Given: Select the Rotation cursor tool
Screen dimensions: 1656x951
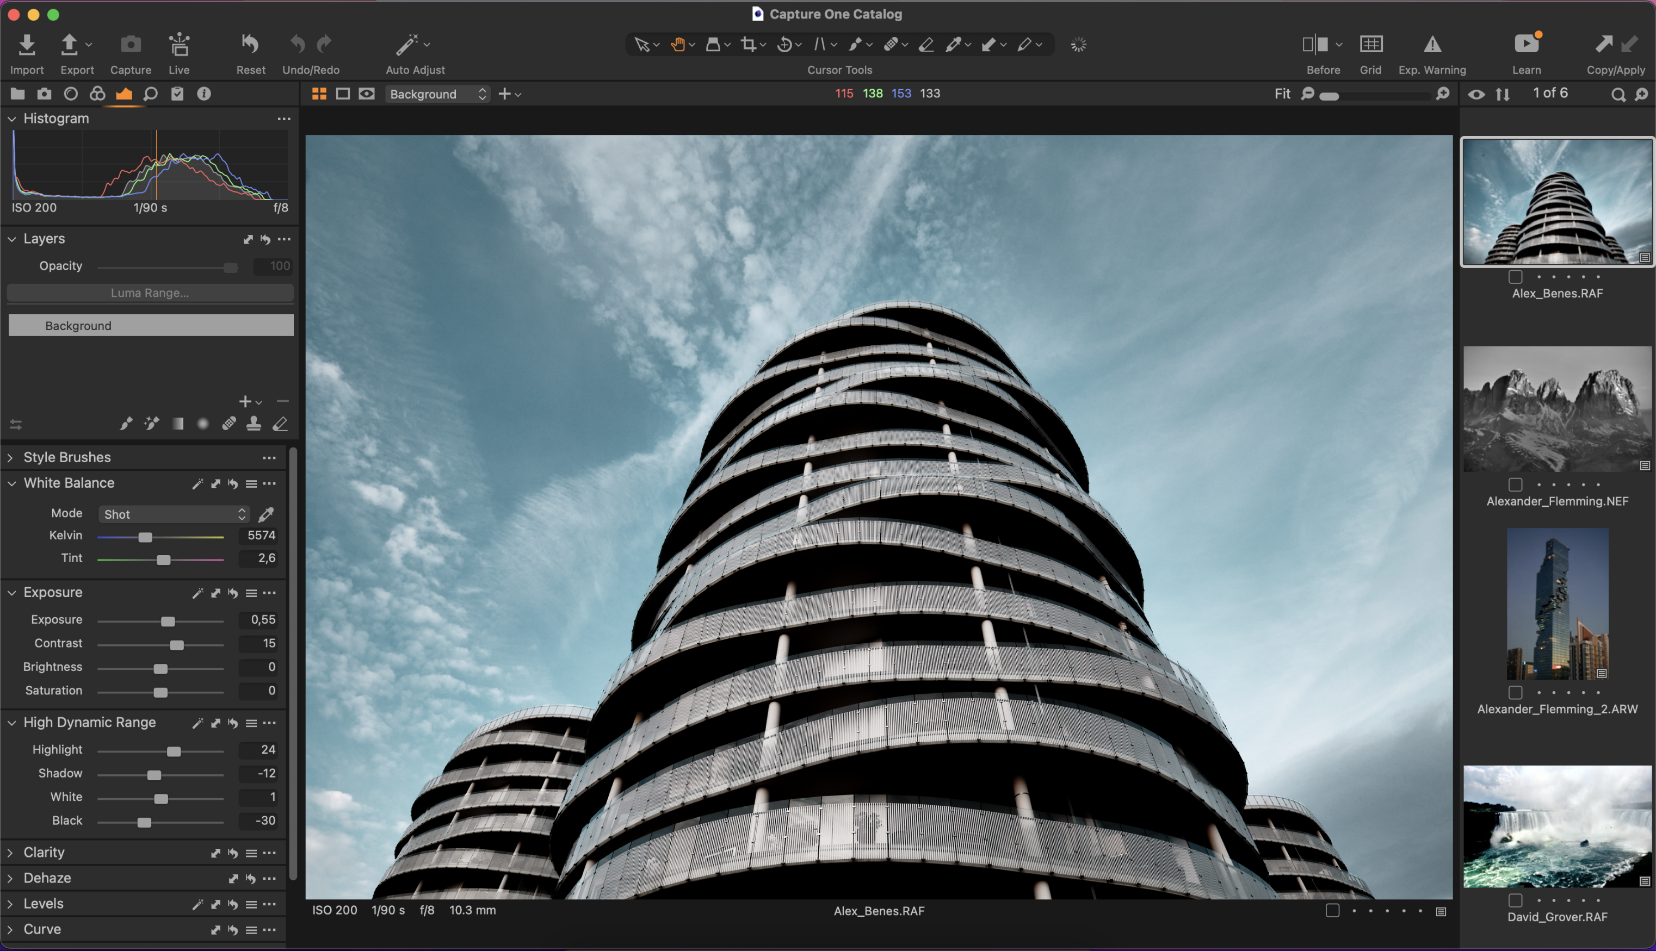Looking at the screenshot, I should click(x=784, y=45).
